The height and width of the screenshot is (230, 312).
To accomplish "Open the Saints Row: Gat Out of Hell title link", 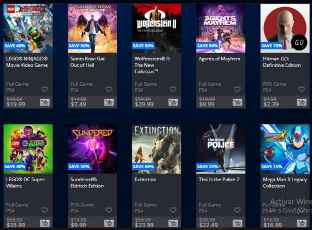I will click(87, 62).
